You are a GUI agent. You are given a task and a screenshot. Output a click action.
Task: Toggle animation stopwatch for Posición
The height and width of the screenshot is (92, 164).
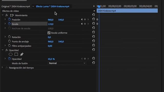[x=9, y=19]
